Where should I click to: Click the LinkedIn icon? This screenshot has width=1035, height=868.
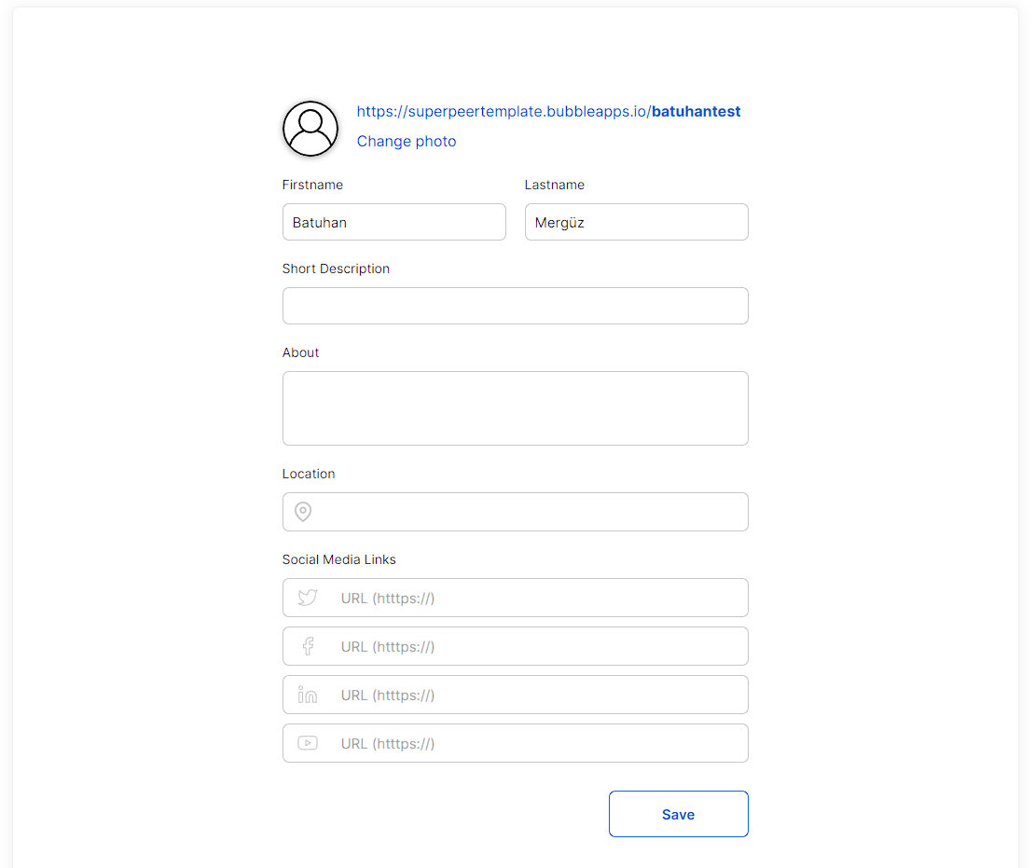(x=308, y=695)
